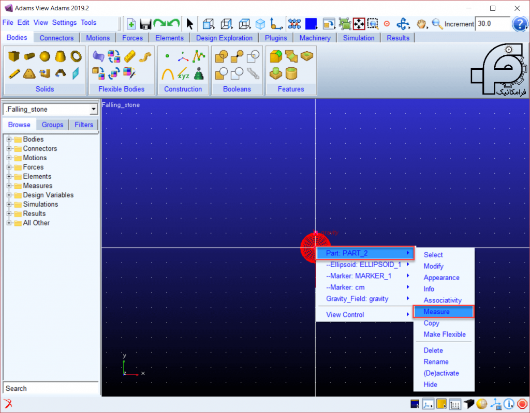Expand the Design Variables folder

click(x=9, y=195)
